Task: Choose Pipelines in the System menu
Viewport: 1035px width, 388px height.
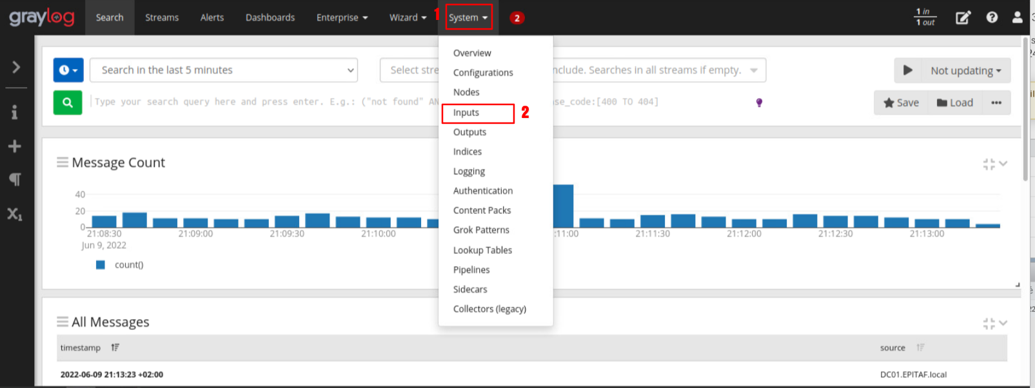Action: 471,270
